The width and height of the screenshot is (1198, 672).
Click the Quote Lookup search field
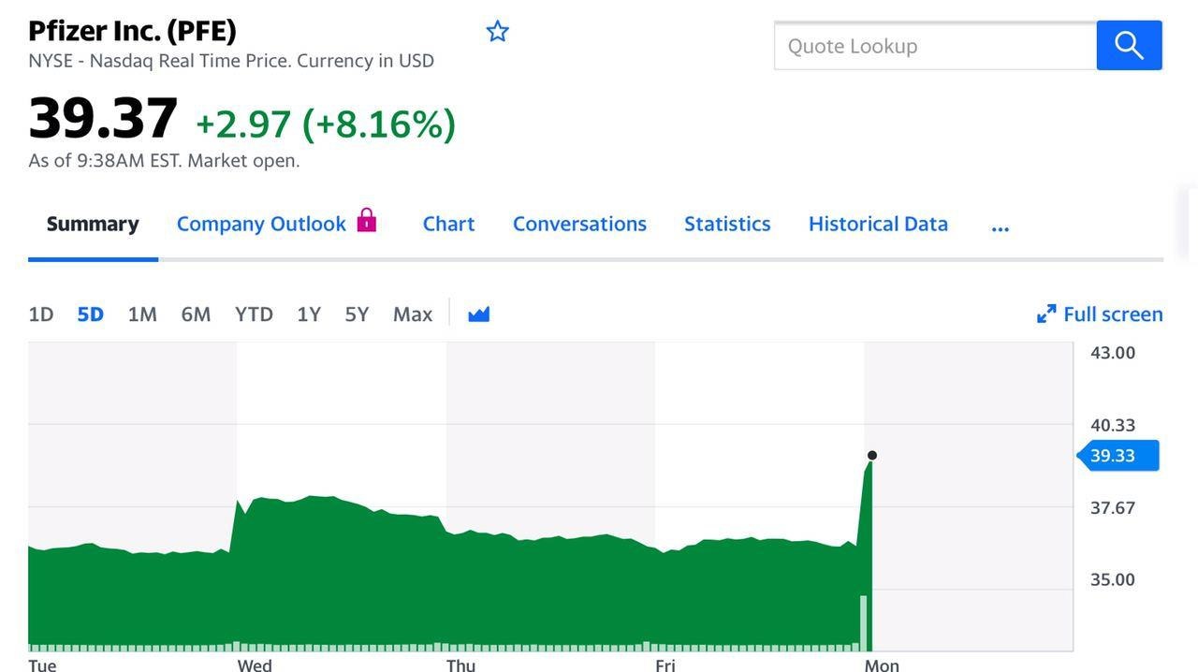click(935, 46)
